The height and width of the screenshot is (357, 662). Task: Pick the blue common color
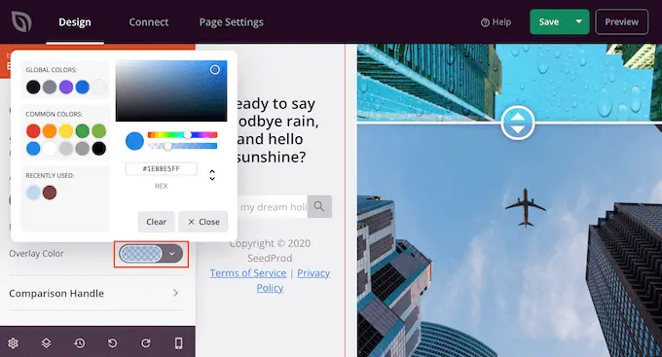pyautogui.click(x=33, y=148)
